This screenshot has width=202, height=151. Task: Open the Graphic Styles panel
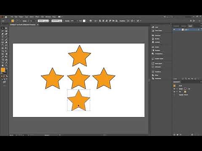157,59
